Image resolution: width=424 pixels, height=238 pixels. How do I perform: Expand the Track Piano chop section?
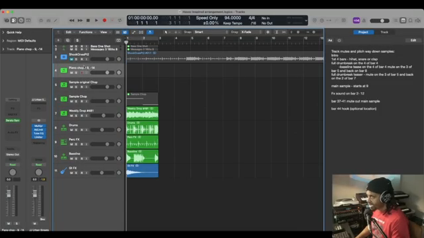point(3,49)
